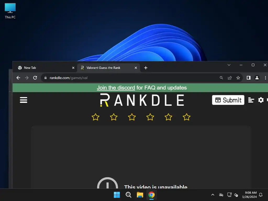Screen dimensions: 268x201
Task: Open a new Chrome tab with plus button
Action: pyautogui.click(x=146, y=68)
